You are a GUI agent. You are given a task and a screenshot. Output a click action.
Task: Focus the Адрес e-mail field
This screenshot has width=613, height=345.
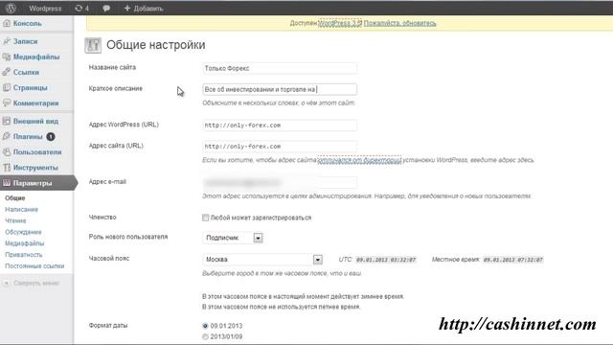tap(280, 182)
